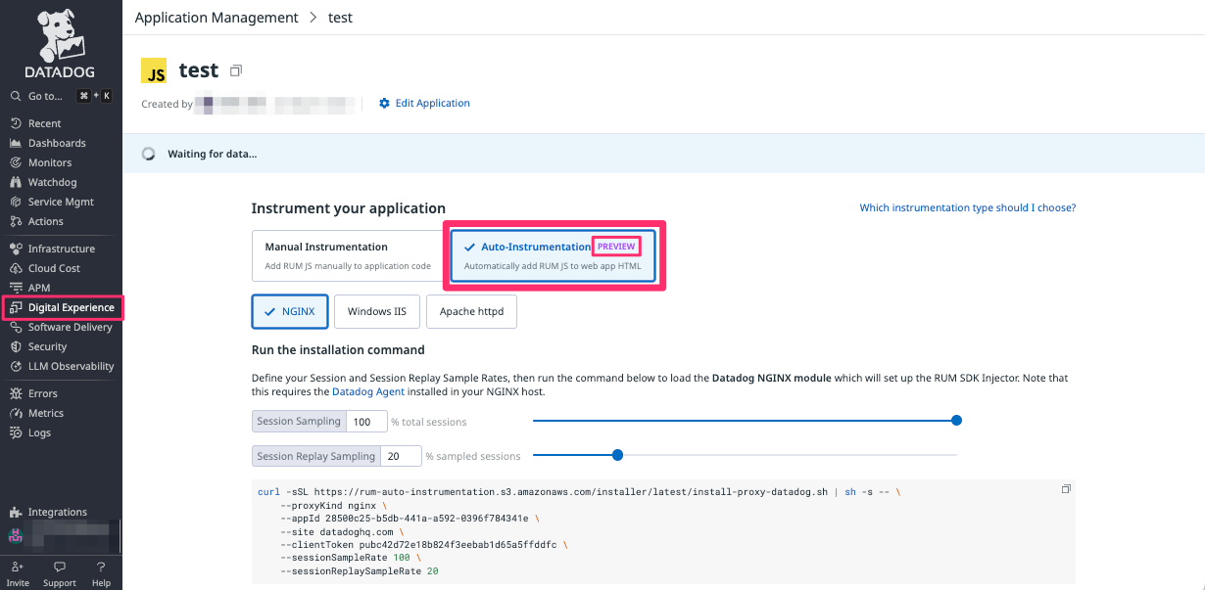1205x590 pixels.
Task: Select Auto-Instrumentation option
Action: coord(554,255)
